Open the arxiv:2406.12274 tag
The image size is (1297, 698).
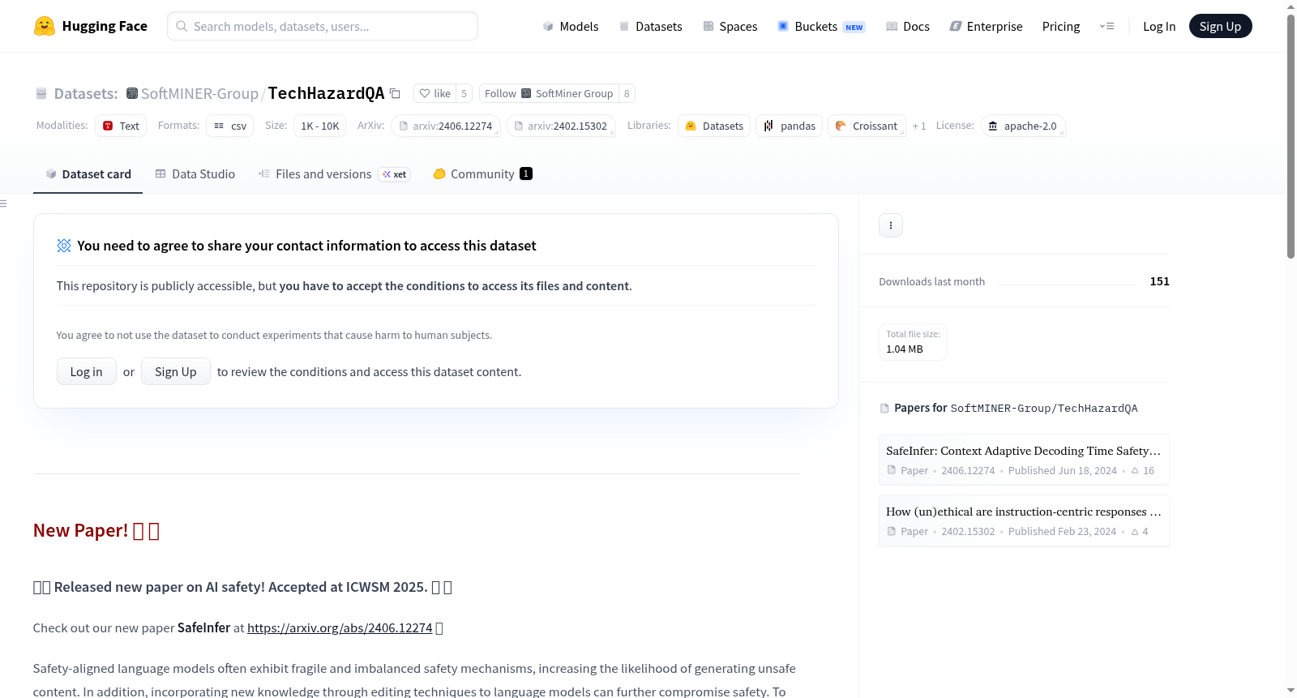pyautogui.click(x=447, y=126)
